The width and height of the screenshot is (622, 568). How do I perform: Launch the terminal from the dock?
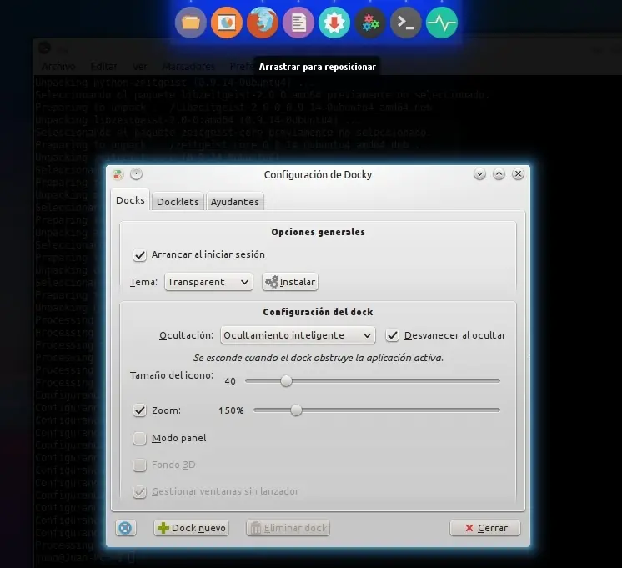coord(406,23)
